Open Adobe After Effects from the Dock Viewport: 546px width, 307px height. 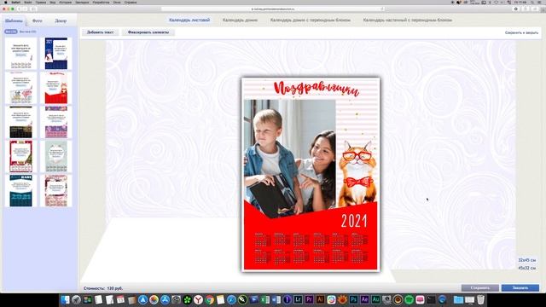pyautogui.click(x=364, y=299)
